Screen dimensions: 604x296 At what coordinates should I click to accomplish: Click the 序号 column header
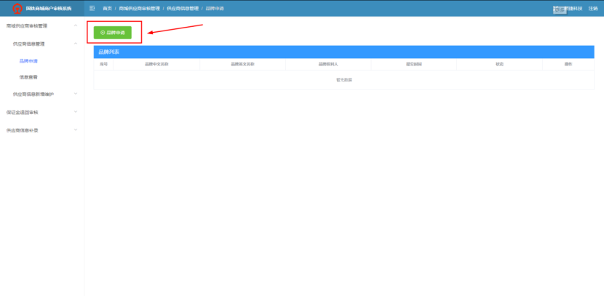tap(103, 64)
